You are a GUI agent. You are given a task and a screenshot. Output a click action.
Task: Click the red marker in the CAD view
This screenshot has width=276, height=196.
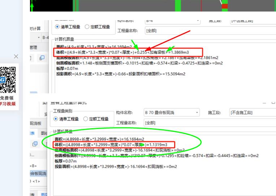click(225, 6)
